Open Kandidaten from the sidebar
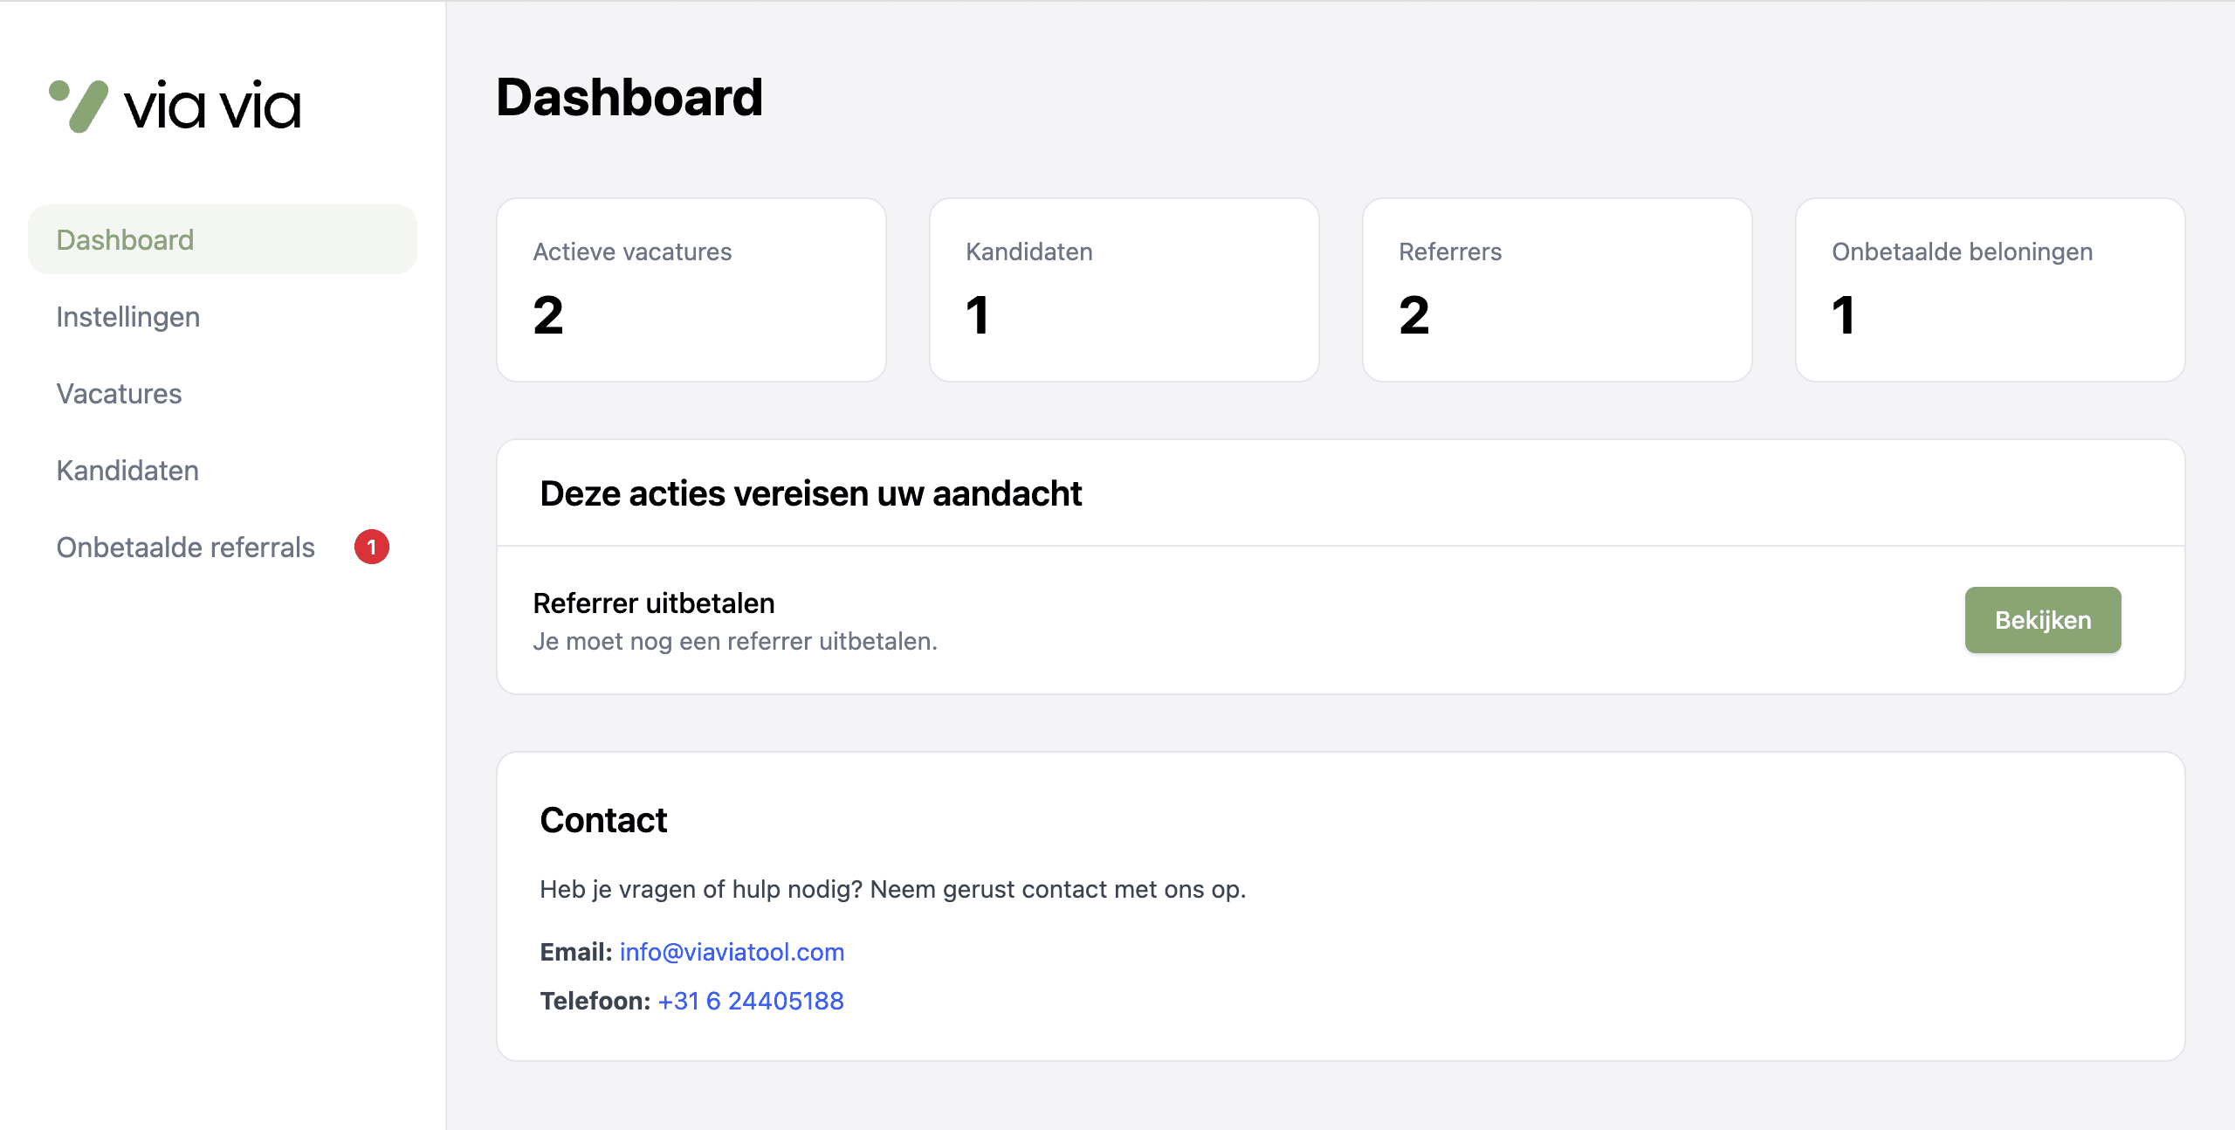This screenshot has width=2235, height=1130. 127,470
